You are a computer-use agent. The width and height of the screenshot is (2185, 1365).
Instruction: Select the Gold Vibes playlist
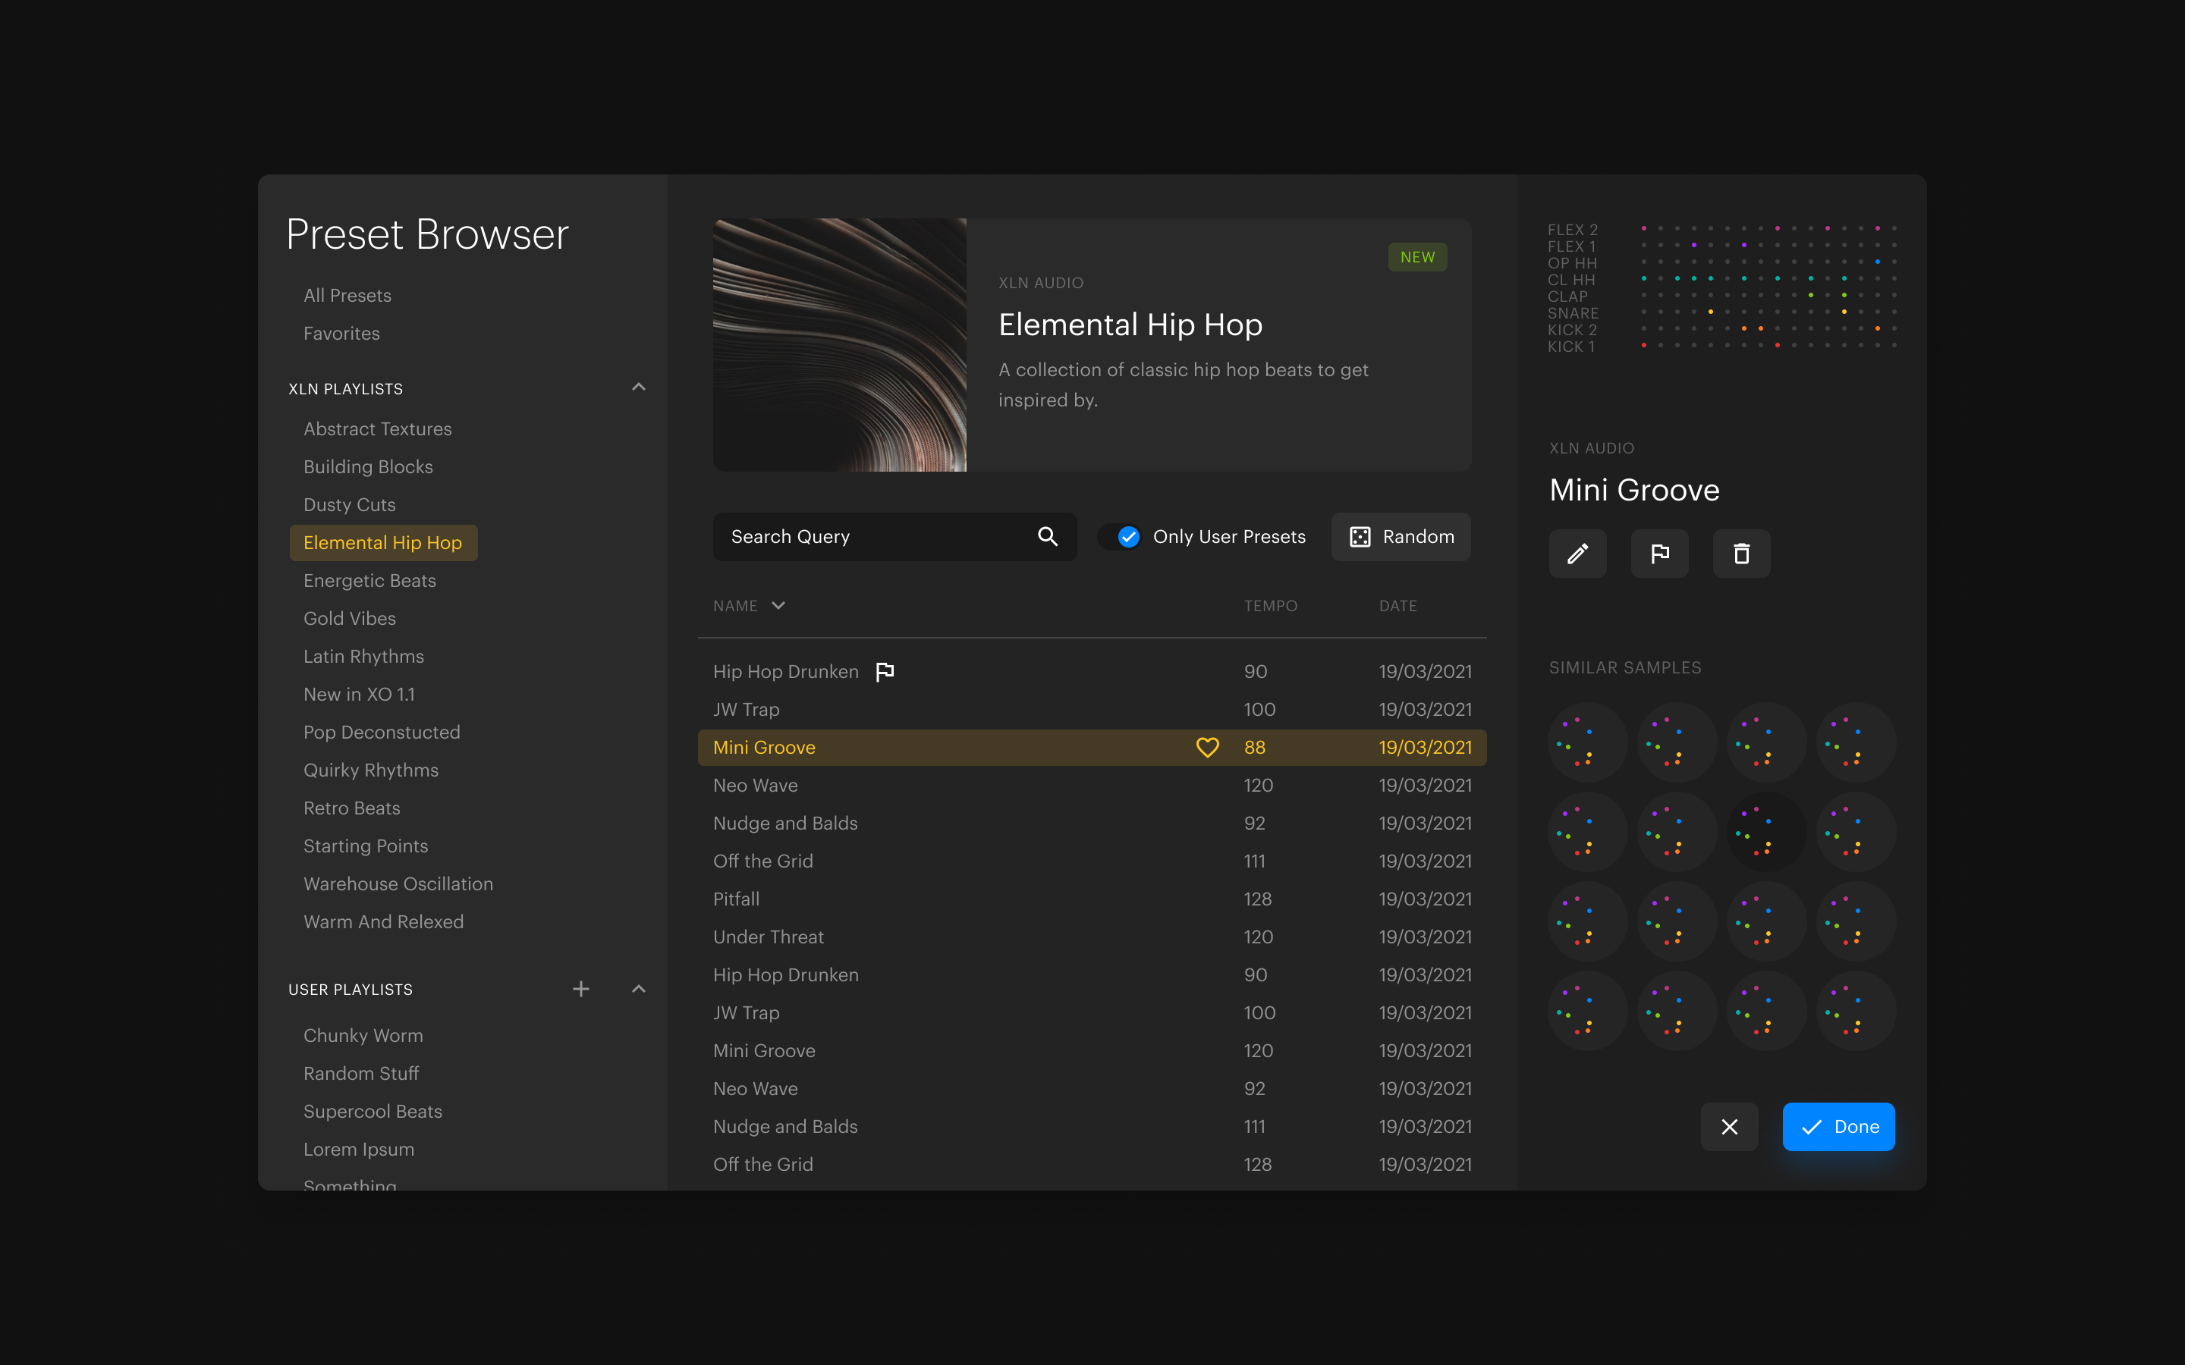point(350,618)
